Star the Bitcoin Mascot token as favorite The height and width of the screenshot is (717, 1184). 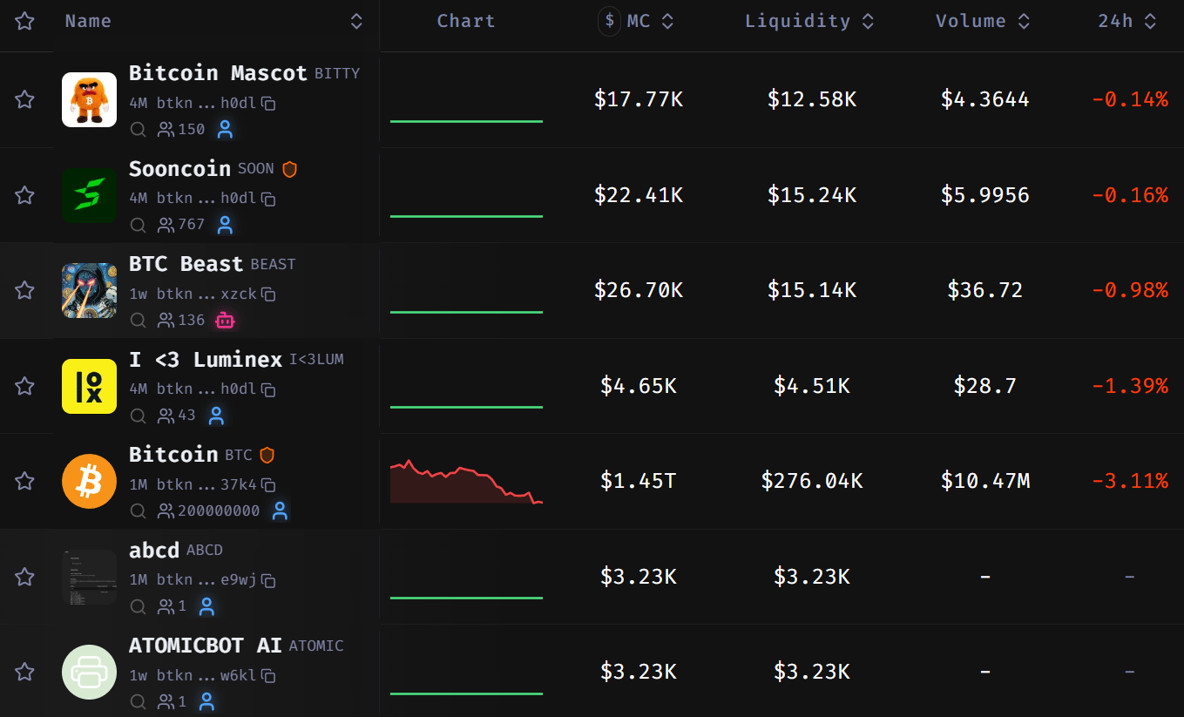[24, 99]
